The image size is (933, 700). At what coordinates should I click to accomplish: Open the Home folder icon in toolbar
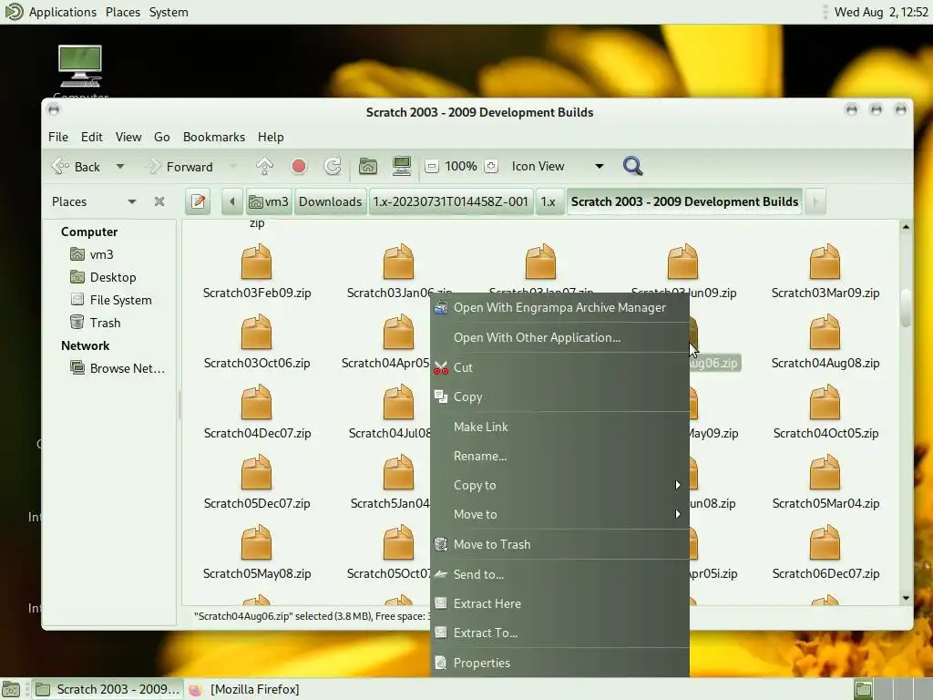pos(368,167)
